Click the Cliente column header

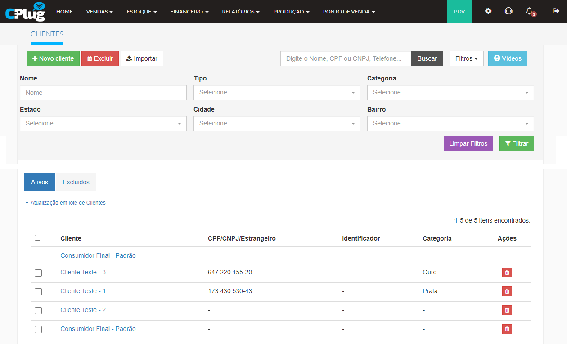tap(71, 238)
